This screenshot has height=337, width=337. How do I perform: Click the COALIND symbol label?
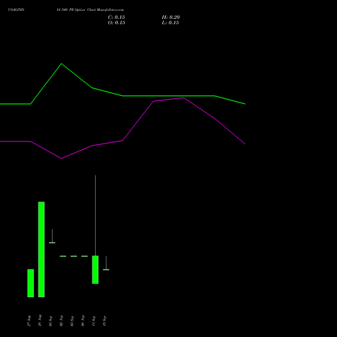pos(16,9)
